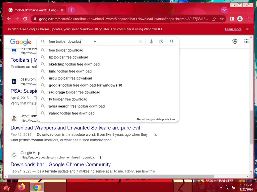Screen dimensions: 257x192
Task: Open options for Google Help result
Action: point(101,157)
